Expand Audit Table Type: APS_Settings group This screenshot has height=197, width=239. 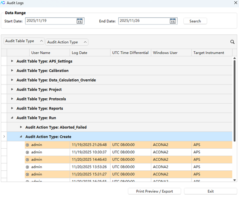(12, 61)
